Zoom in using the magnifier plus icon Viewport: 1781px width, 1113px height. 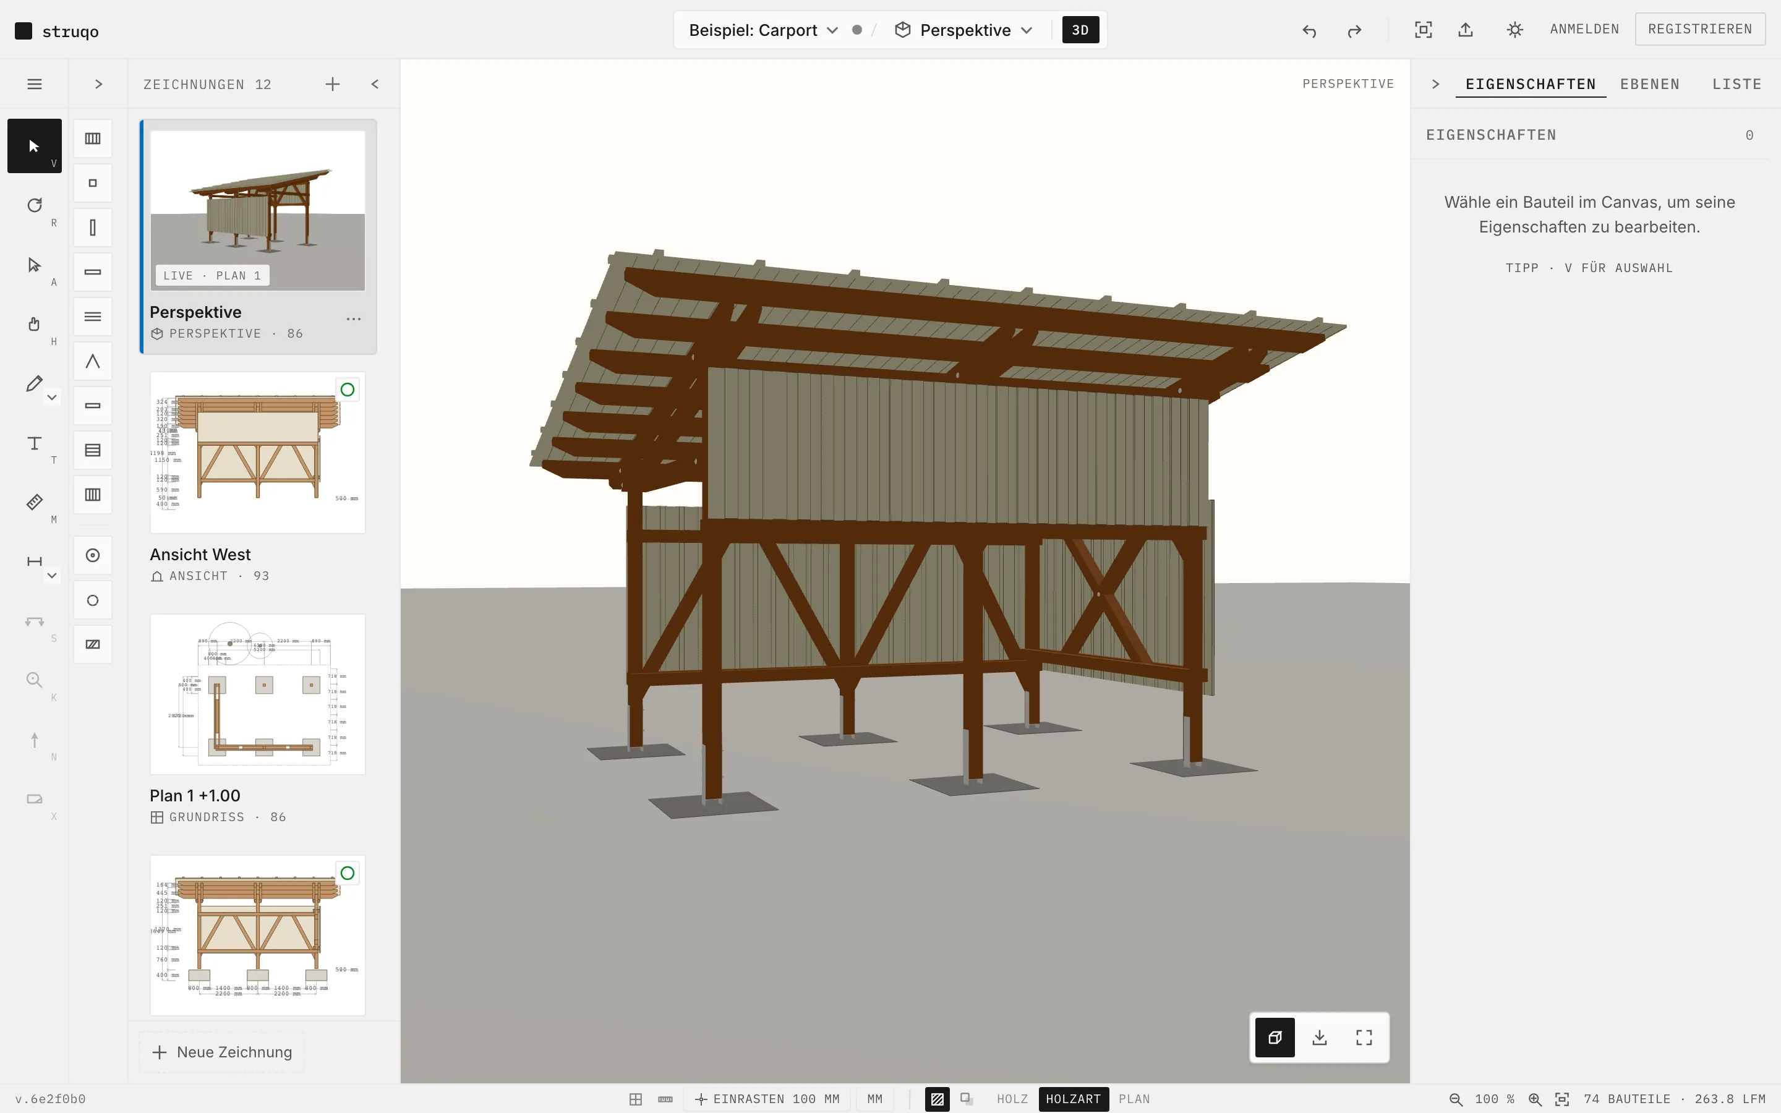tap(1535, 1099)
